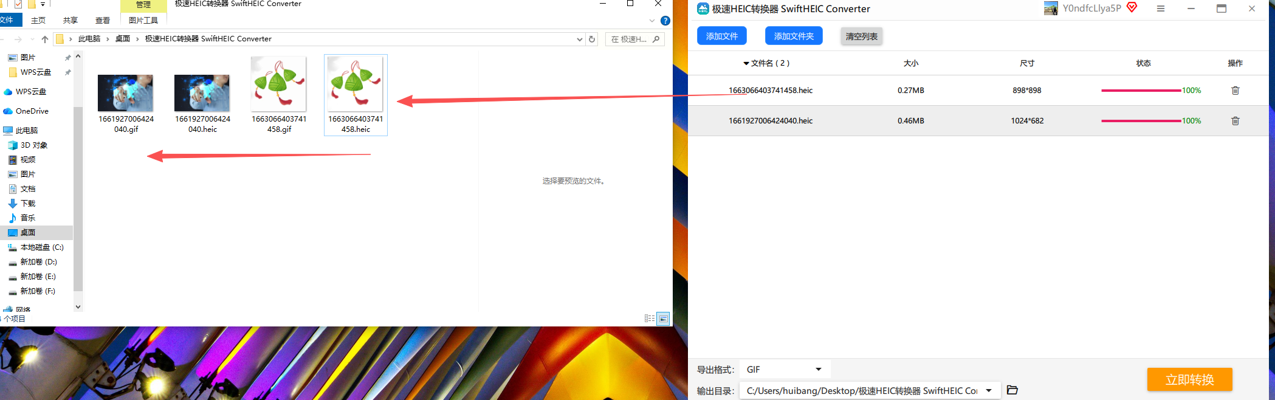Open 3D 对象 folder in sidebar

28,145
